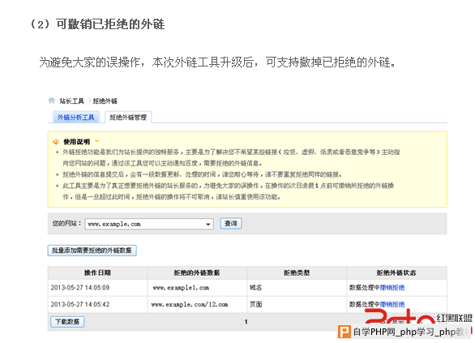Click the 拒绝的外链数据 column header
Screen dimensions: 475x343
tap(197, 272)
